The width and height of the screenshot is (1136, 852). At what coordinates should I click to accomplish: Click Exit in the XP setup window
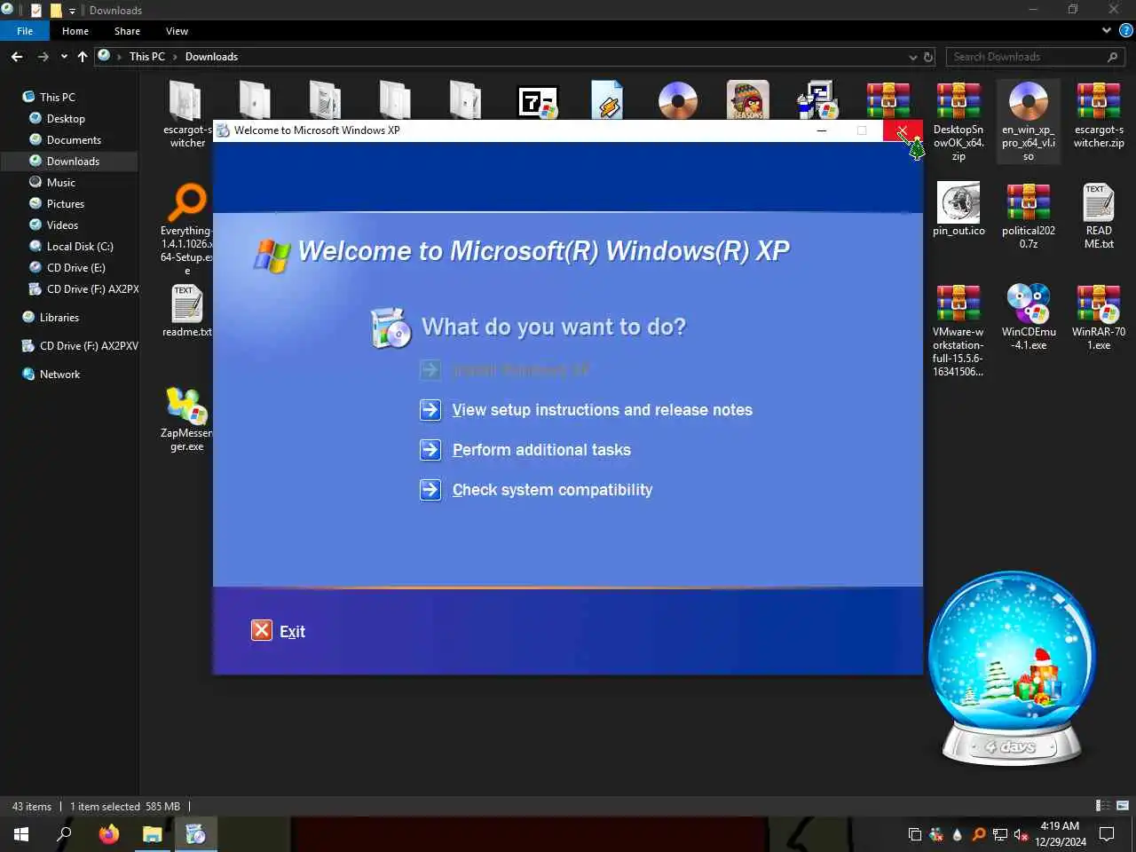point(279,631)
